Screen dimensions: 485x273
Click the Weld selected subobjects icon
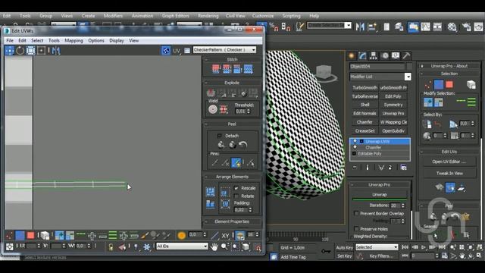pyautogui.click(x=224, y=109)
